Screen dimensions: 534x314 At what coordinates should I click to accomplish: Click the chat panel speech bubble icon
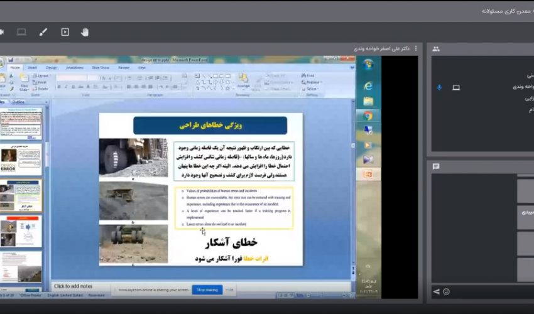pyautogui.click(x=436, y=166)
